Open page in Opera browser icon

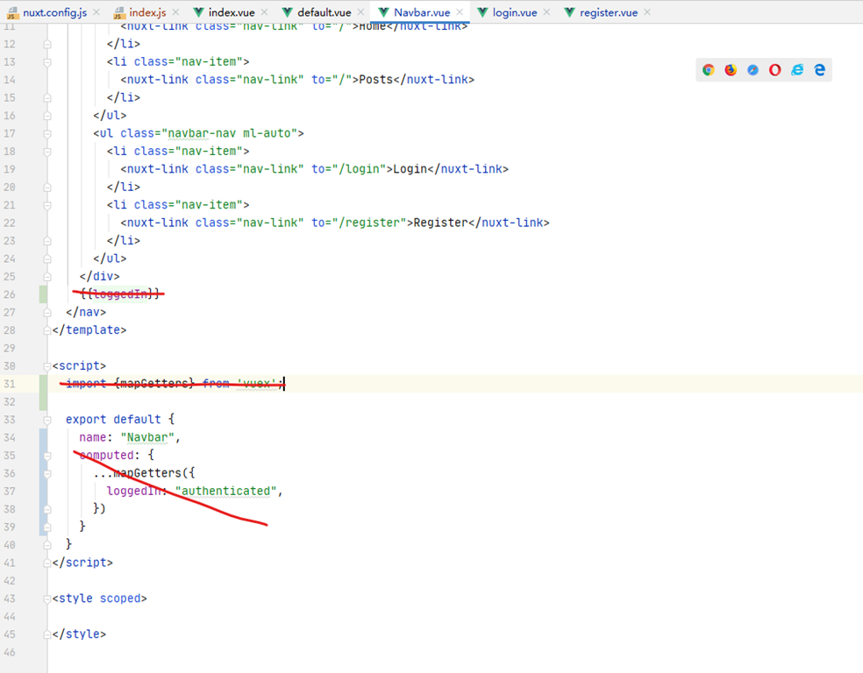[x=775, y=70]
